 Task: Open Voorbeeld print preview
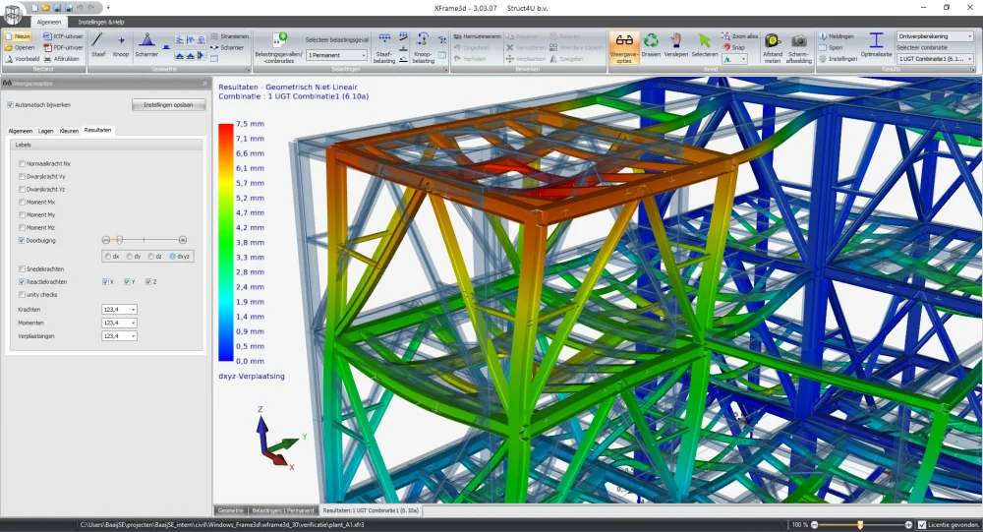point(22,59)
